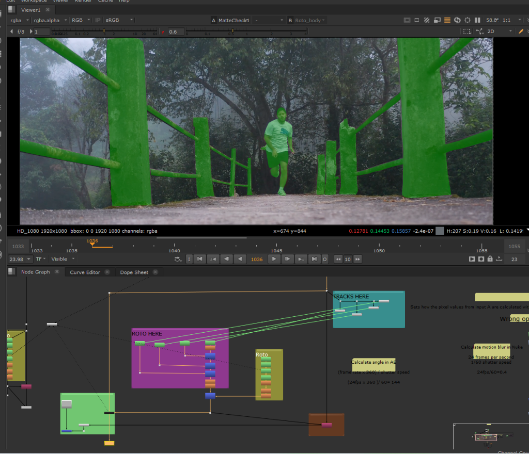
Task: Pause the viewer with the pause icon
Action: tap(477, 20)
